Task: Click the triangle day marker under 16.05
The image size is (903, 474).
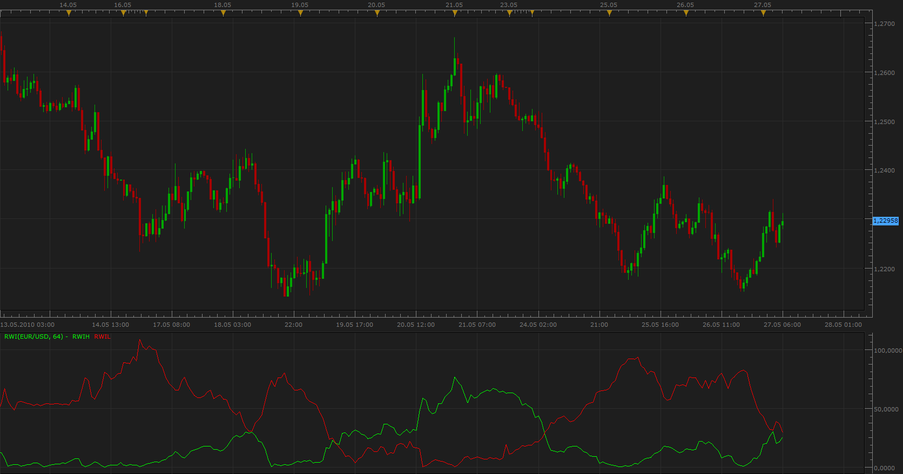Action: click(x=123, y=13)
